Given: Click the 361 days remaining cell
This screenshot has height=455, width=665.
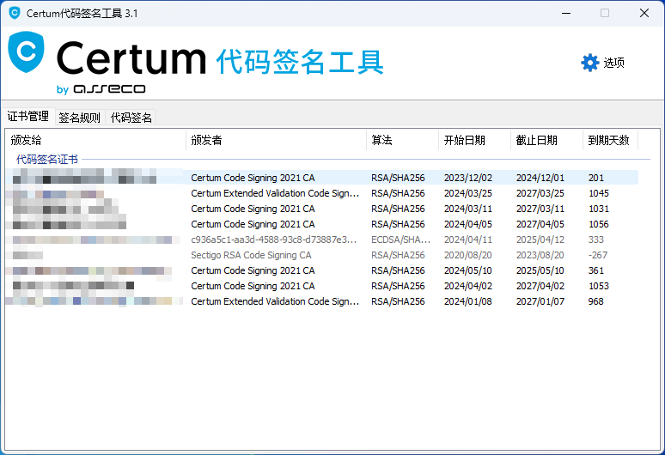Looking at the screenshot, I should (x=596, y=270).
